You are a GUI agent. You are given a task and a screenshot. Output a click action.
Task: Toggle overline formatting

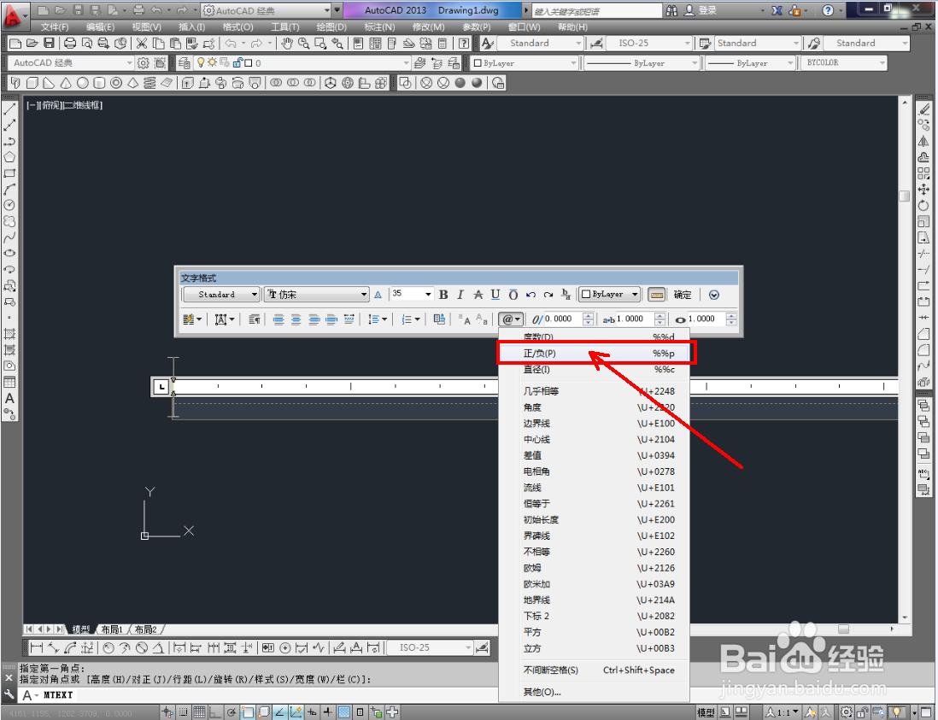pyautogui.click(x=513, y=294)
